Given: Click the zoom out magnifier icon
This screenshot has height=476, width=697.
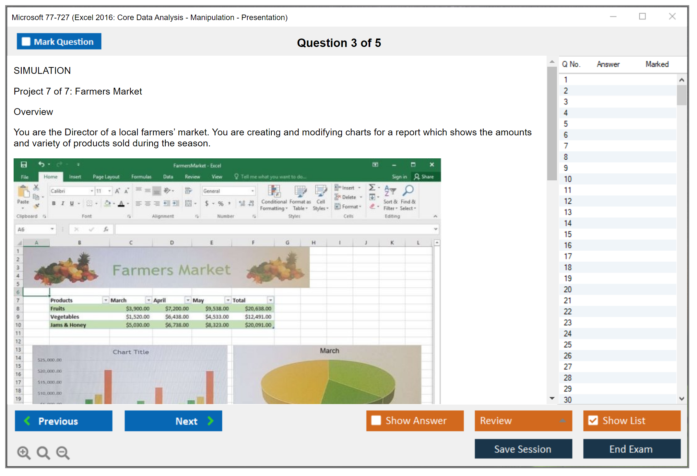Looking at the screenshot, I should coord(63,452).
